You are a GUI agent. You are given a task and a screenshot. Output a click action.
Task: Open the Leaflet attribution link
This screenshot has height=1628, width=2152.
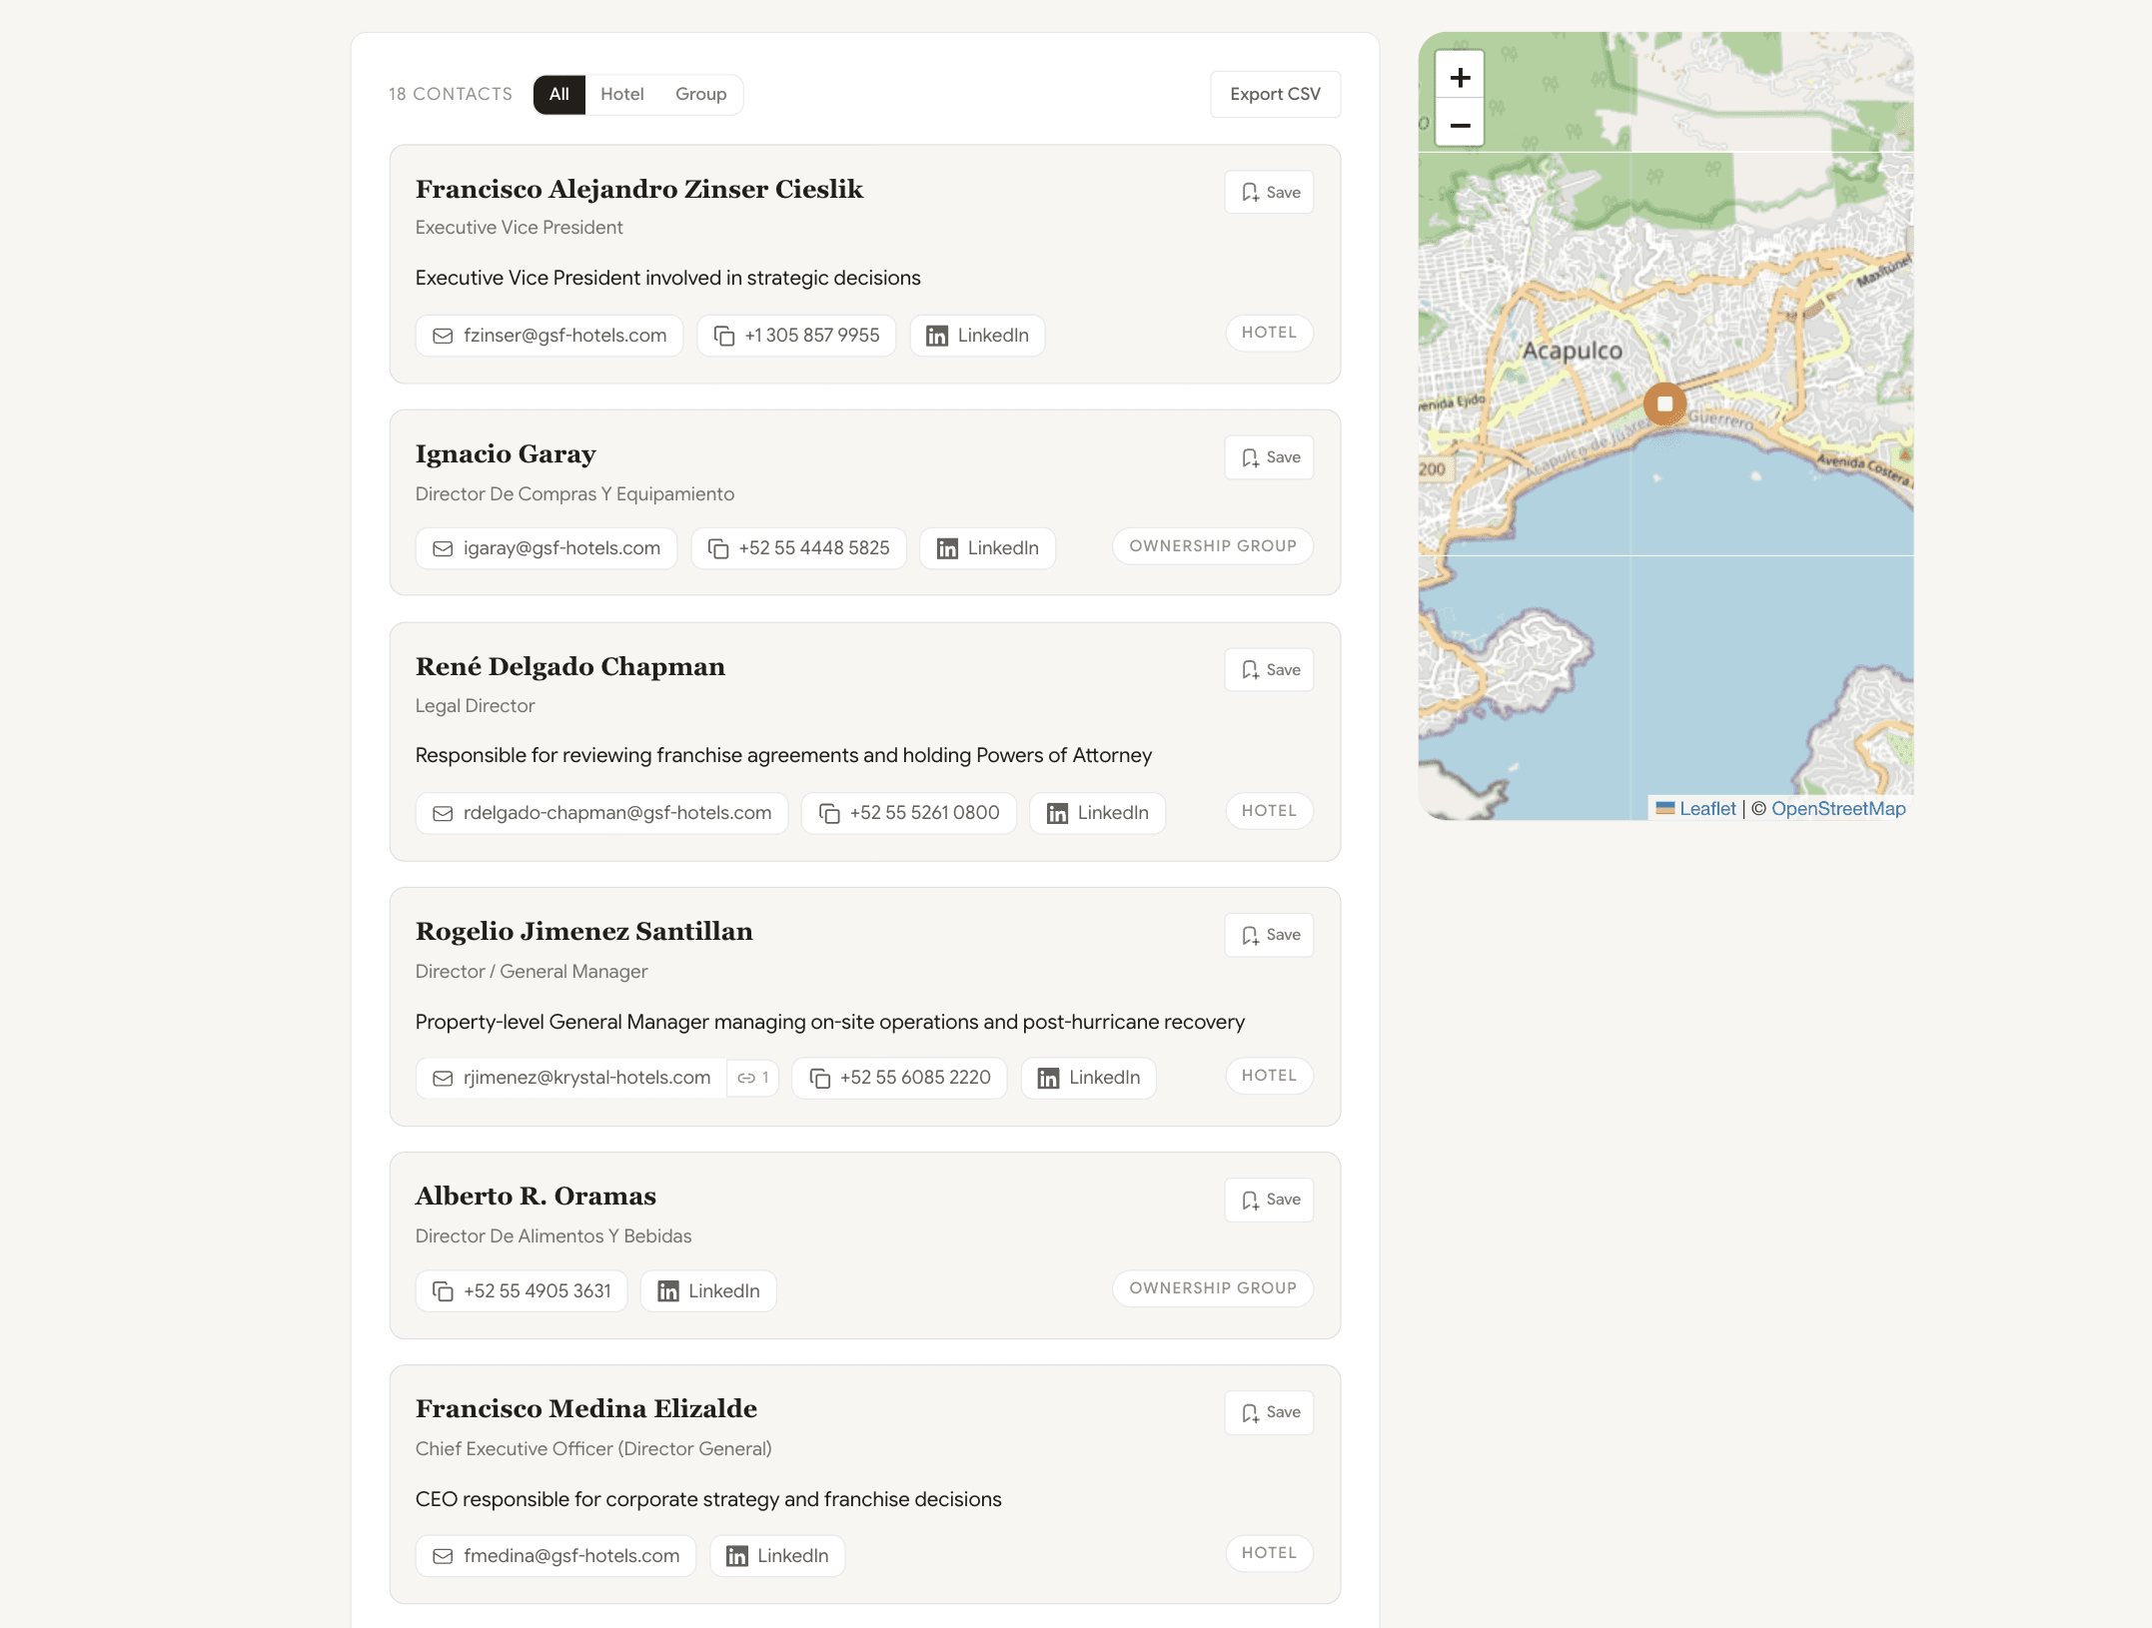(1706, 808)
